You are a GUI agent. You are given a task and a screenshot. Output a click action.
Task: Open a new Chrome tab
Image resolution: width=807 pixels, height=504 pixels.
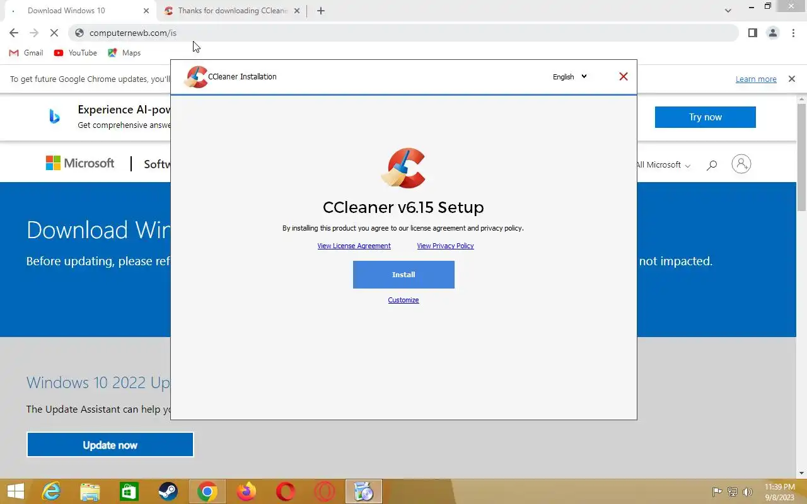[321, 11]
